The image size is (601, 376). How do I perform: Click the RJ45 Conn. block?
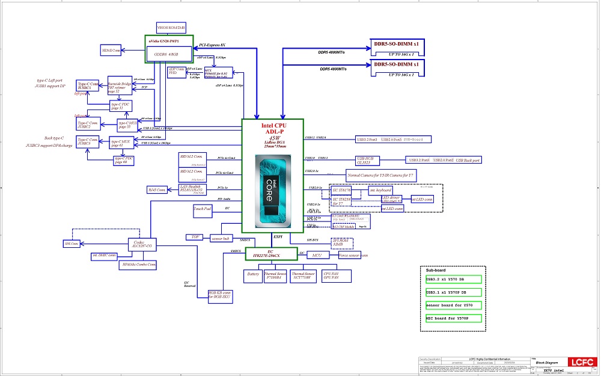pos(157,190)
